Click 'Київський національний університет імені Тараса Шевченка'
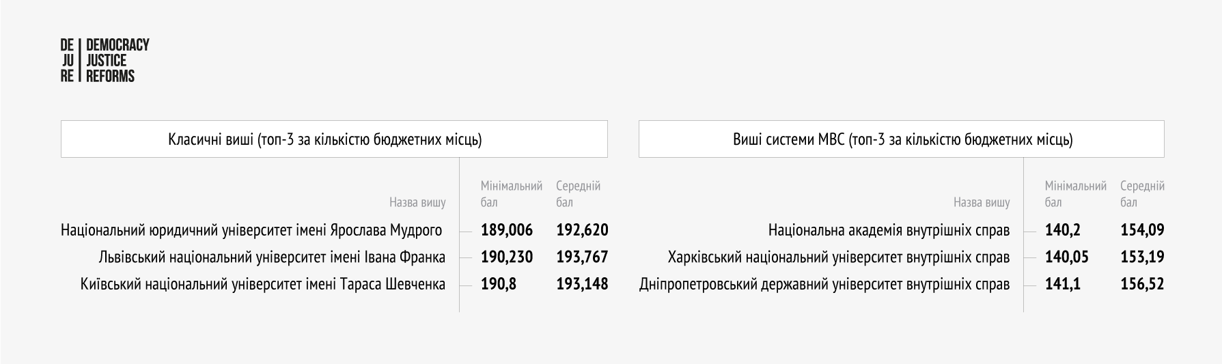 263,284
